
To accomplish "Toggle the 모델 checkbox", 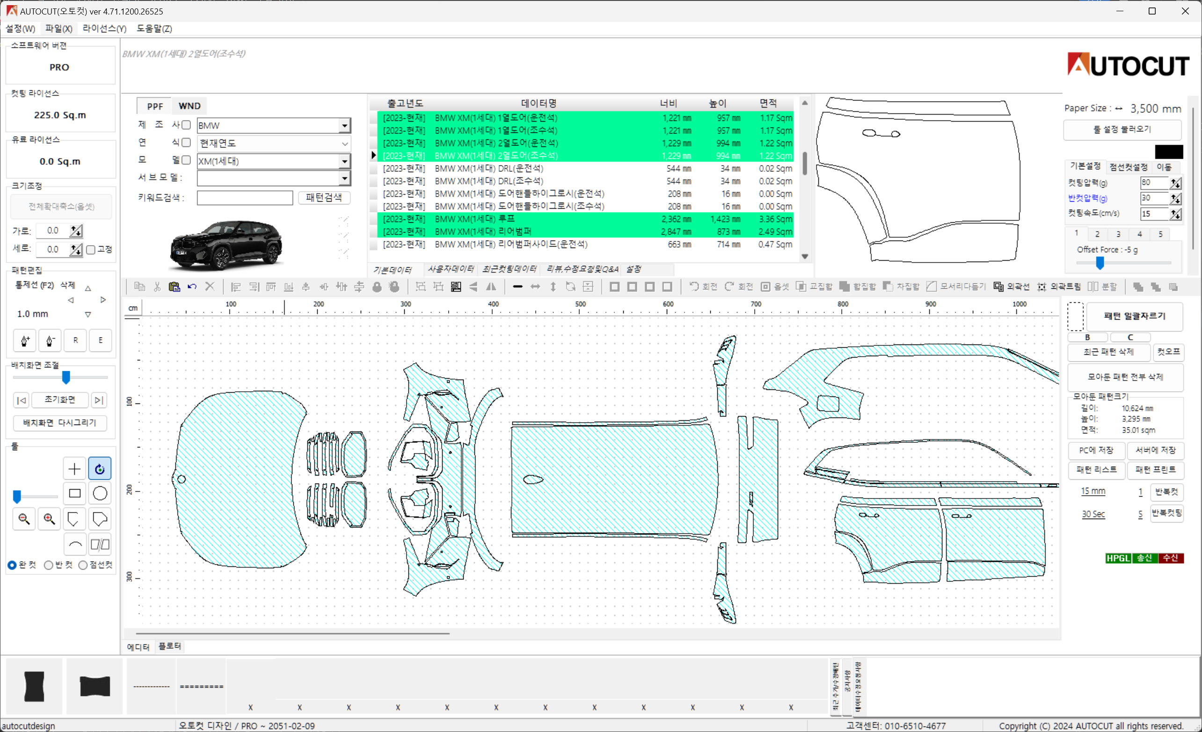I will click(186, 160).
